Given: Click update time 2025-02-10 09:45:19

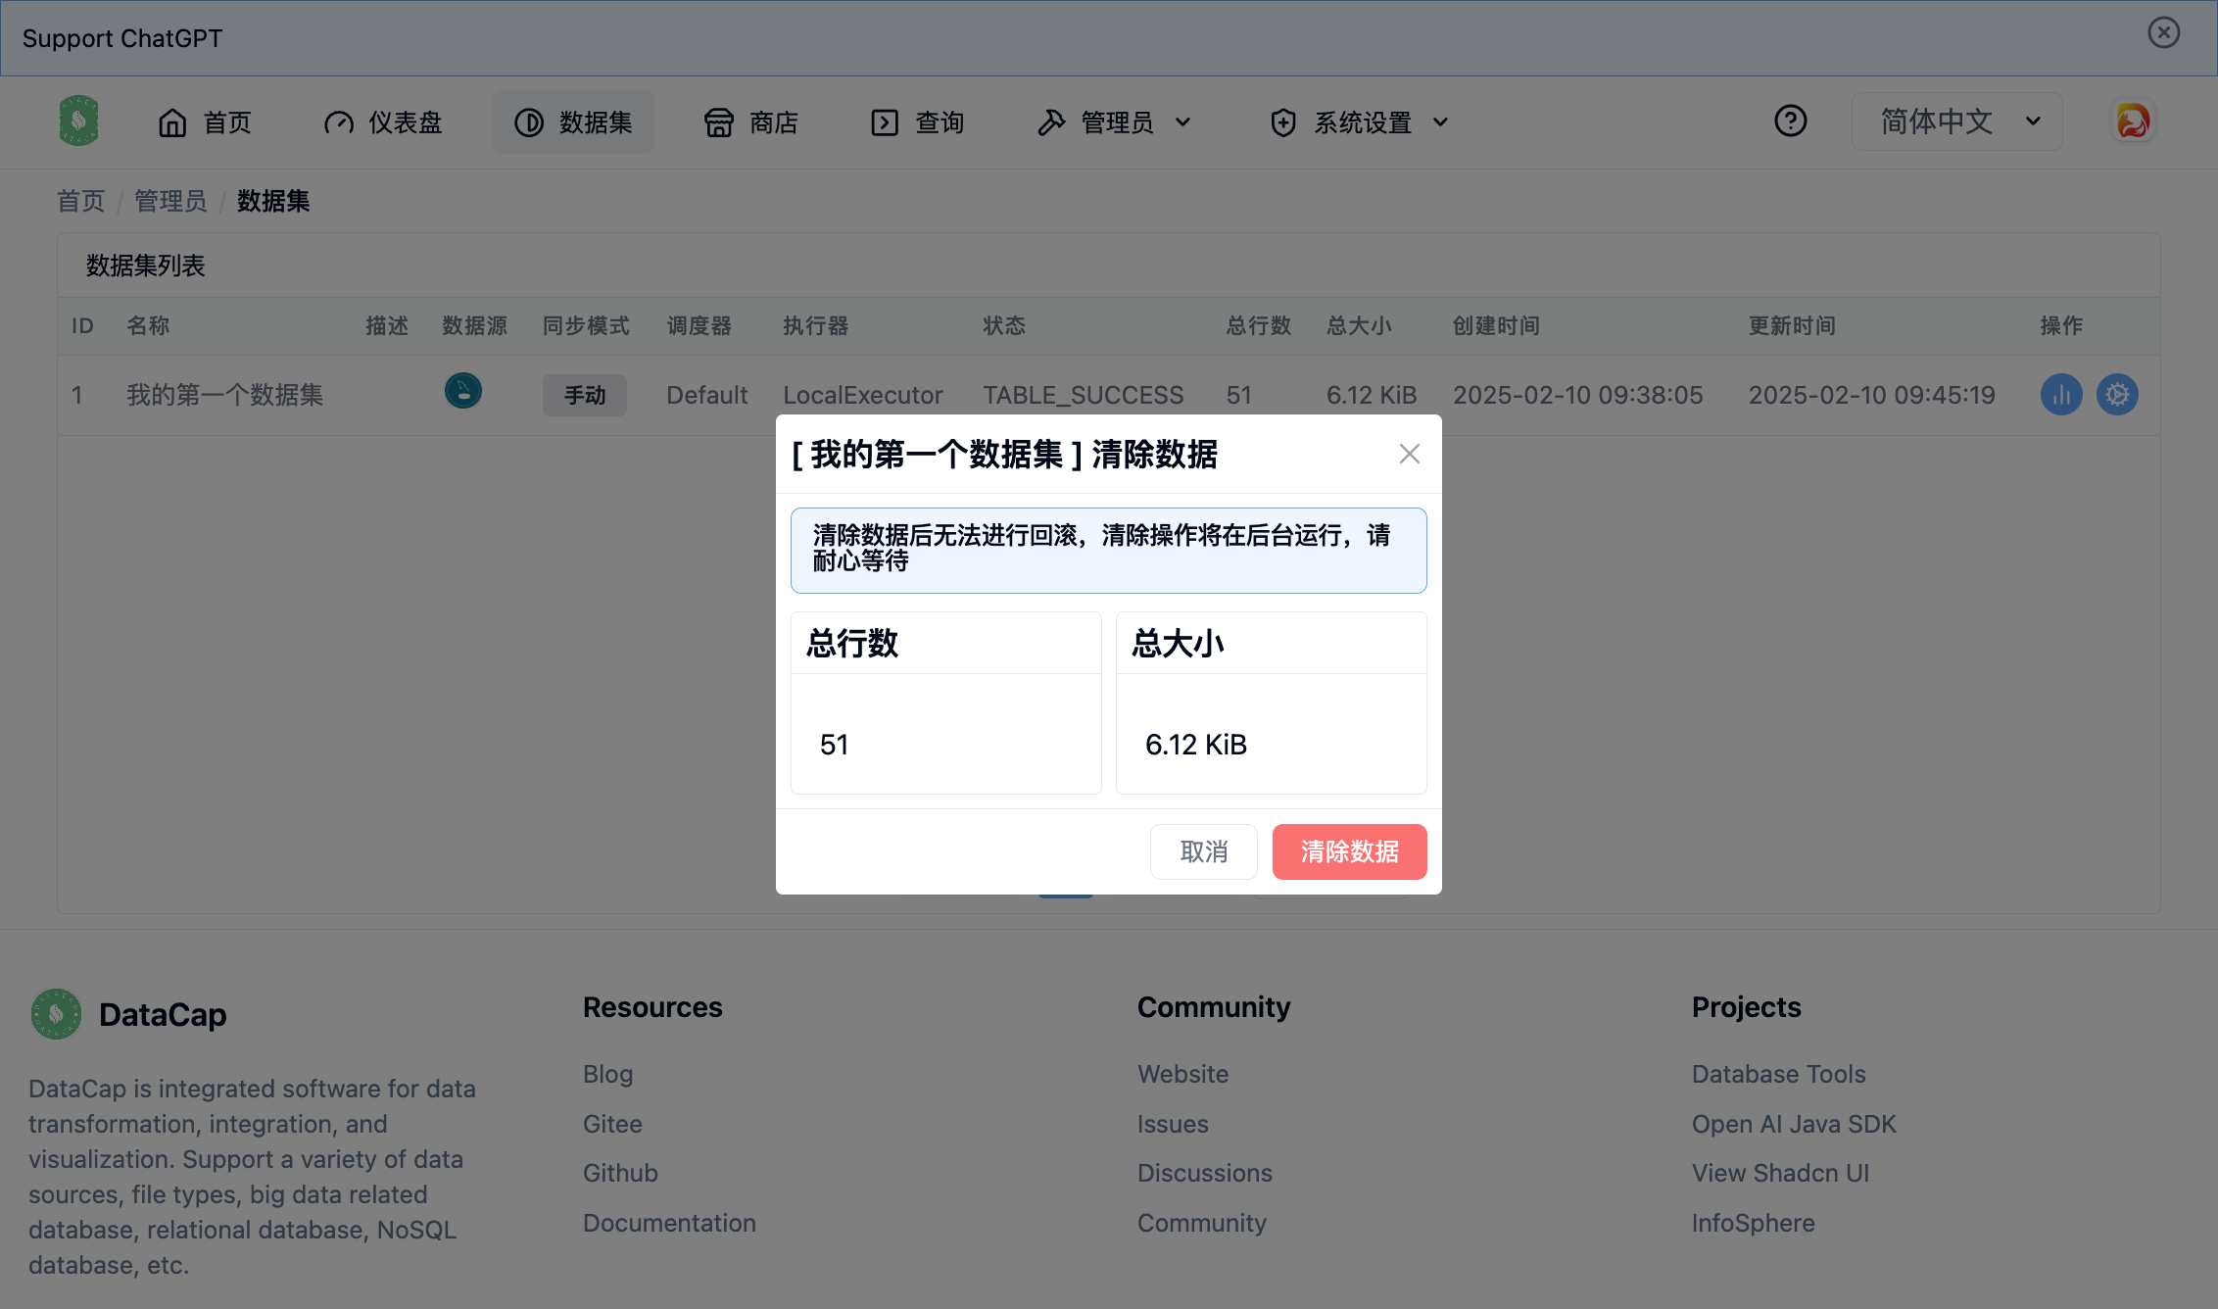Looking at the screenshot, I should (1871, 395).
